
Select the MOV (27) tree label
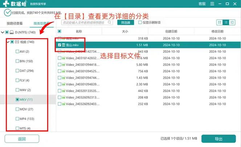pos(26,109)
